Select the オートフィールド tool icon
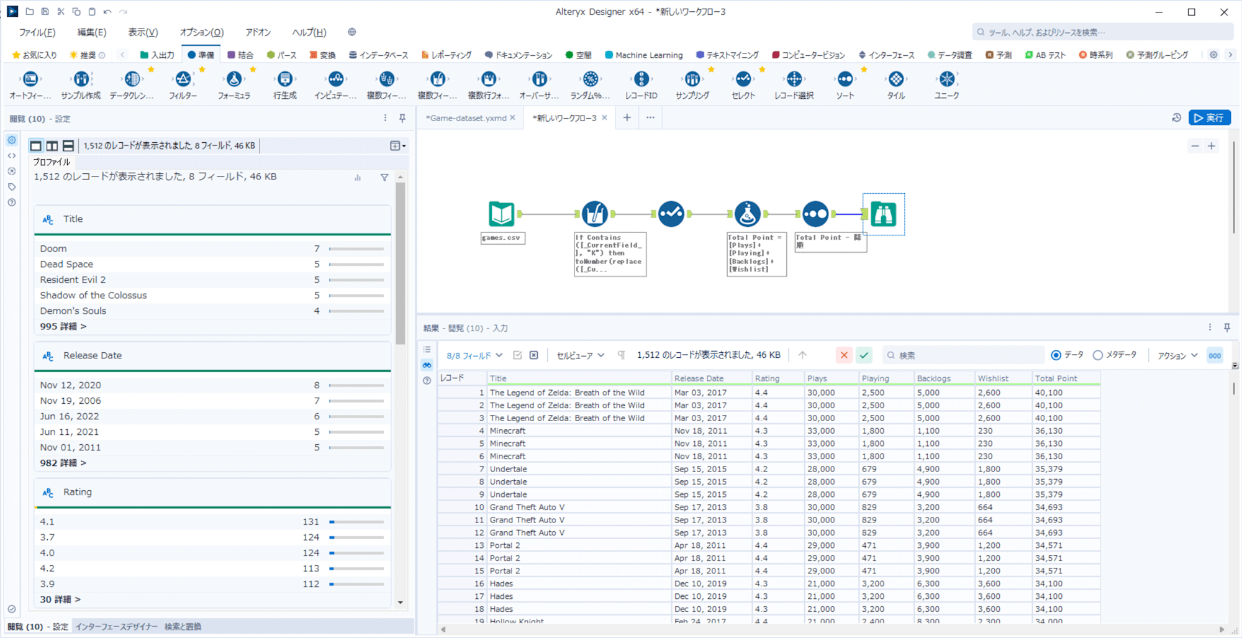1242x638 pixels. click(30, 79)
